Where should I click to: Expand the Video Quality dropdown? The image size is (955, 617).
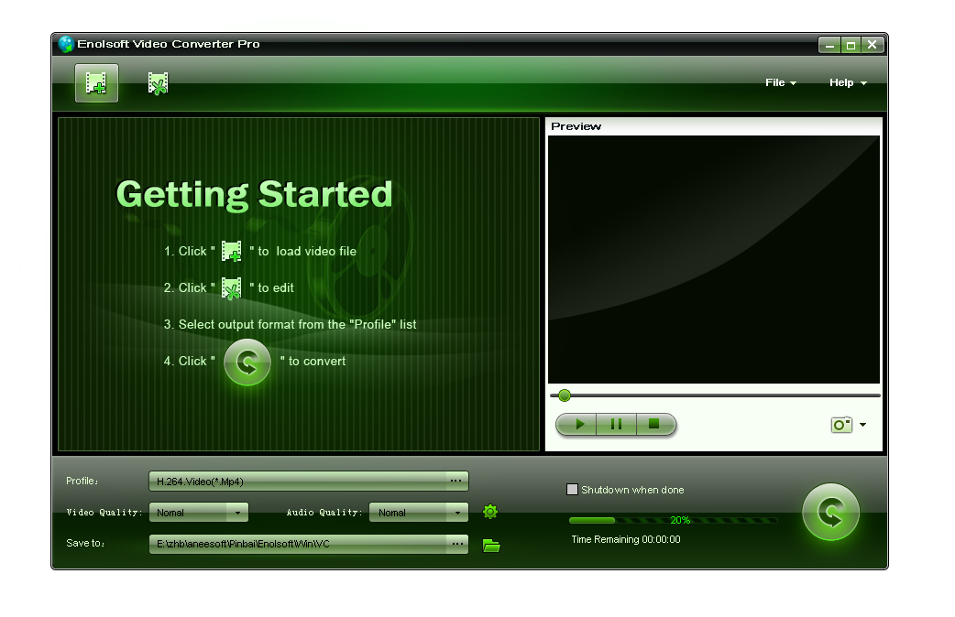pos(237,513)
